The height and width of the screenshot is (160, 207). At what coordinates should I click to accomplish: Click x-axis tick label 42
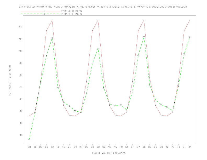coord(110,147)
